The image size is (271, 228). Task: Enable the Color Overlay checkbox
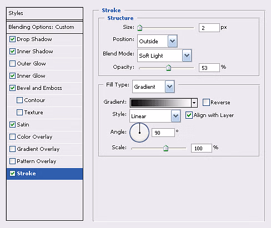pyautogui.click(x=12, y=137)
